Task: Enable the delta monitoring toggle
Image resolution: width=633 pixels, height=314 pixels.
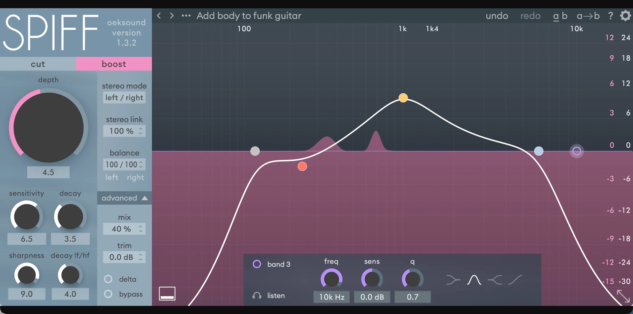Action: (108, 279)
